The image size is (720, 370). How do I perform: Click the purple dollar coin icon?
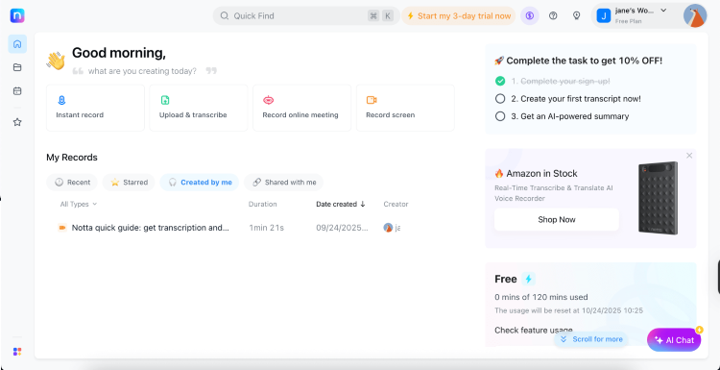pyautogui.click(x=530, y=16)
